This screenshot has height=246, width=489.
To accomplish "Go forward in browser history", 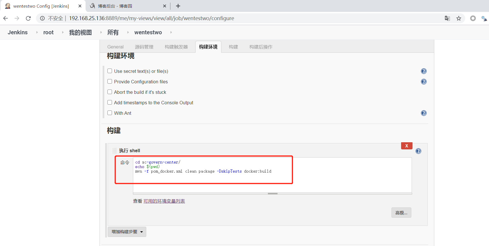I will point(17,18).
